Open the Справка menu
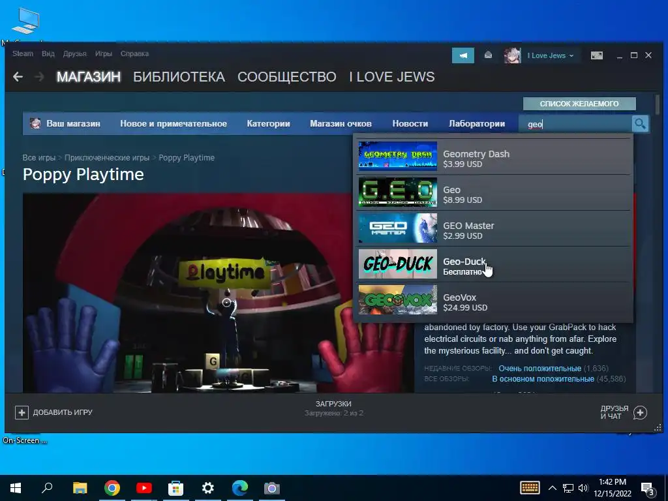Viewport: 668px width, 501px height. pyautogui.click(x=134, y=53)
